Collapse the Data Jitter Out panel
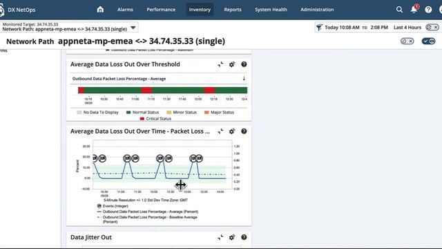 [x=220, y=237]
